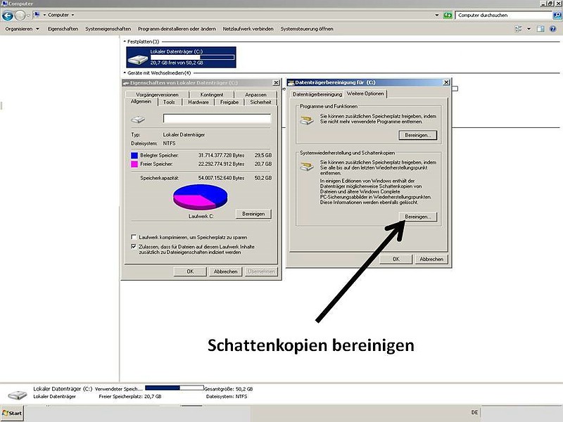Click Bereinigen for Systemwiederherstellung und Schattenkopien

click(x=417, y=217)
